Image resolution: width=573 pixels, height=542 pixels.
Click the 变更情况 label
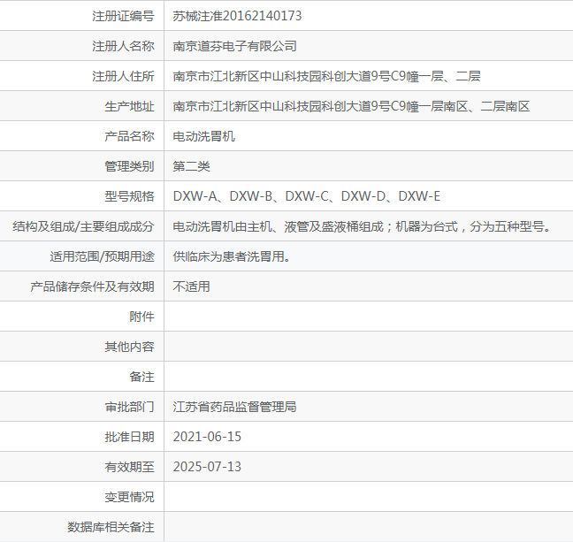pyautogui.click(x=129, y=497)
